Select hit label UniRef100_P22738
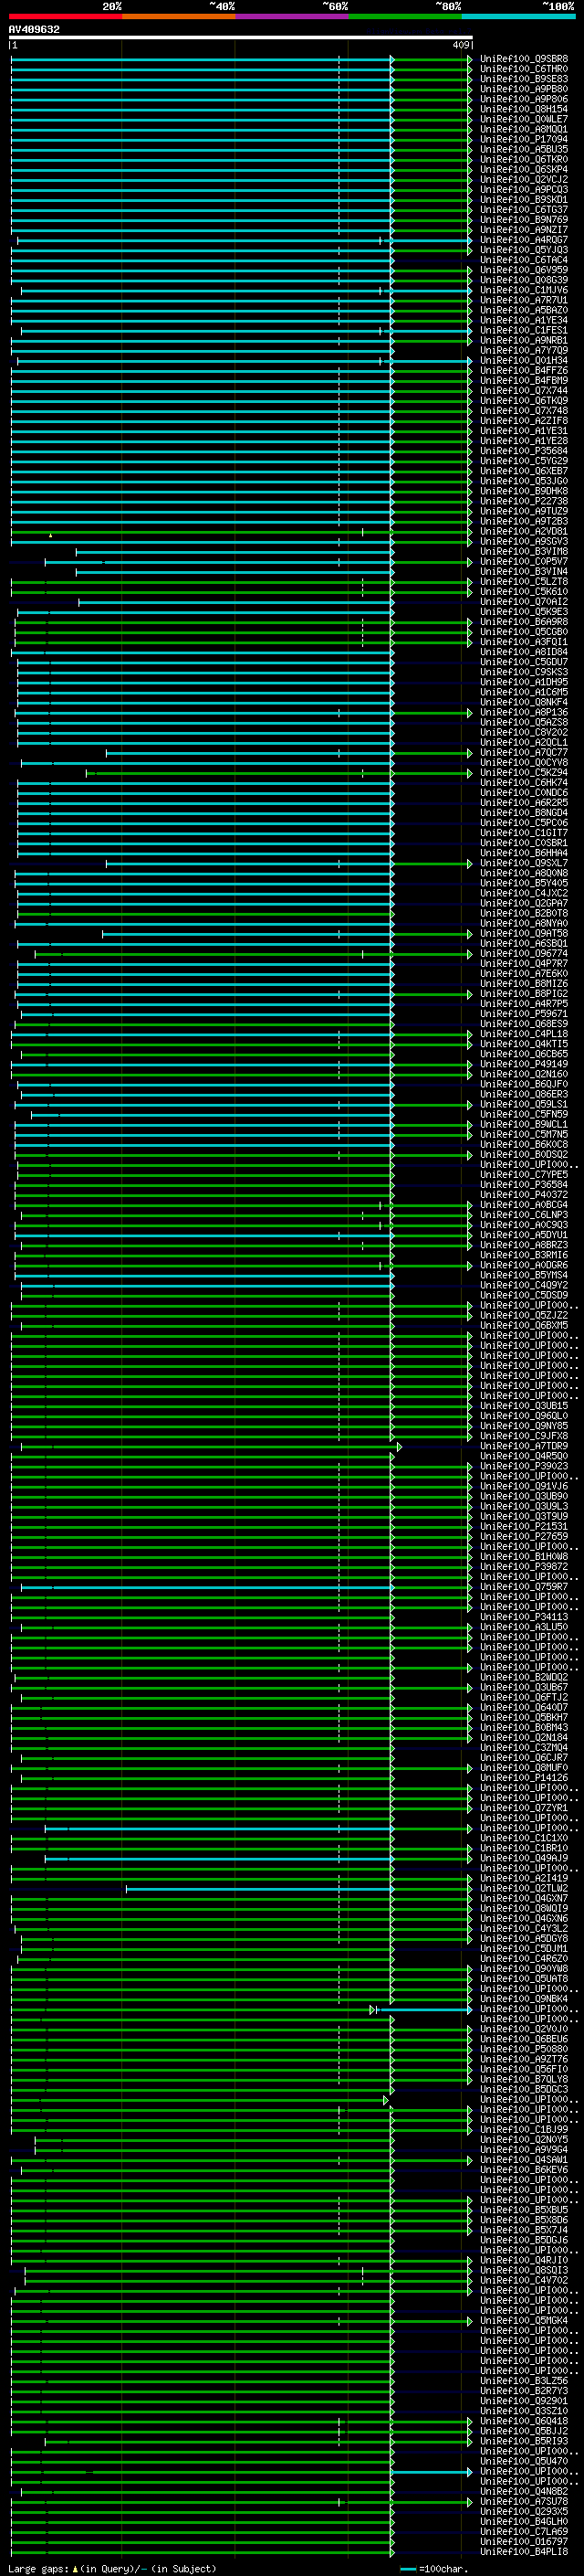This screenshot has width=584, height=2576. (x=523, y=501)
